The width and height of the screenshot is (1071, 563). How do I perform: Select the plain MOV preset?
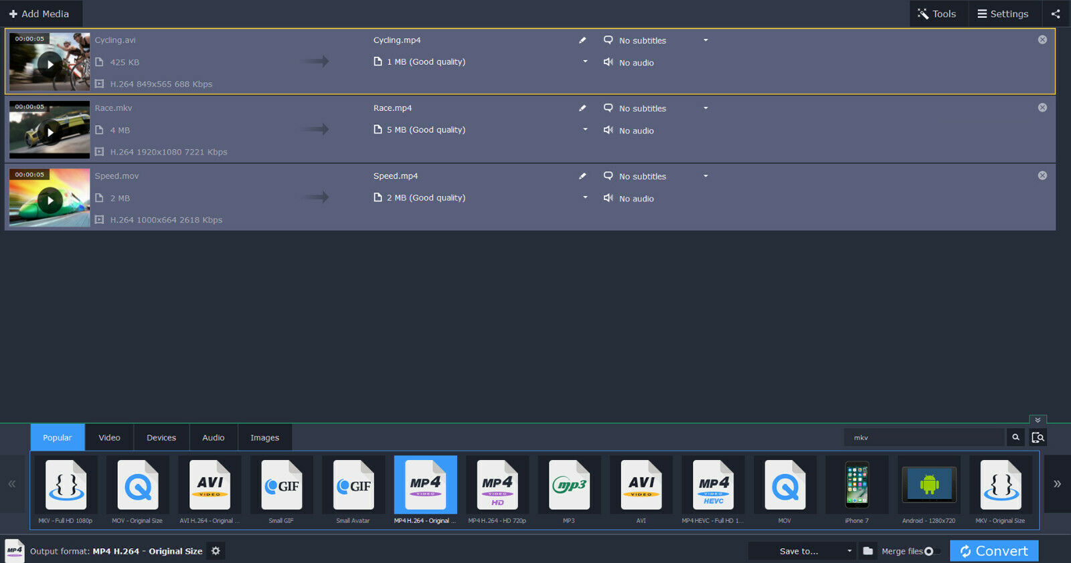pyautogui.click(x=785, y=491)
